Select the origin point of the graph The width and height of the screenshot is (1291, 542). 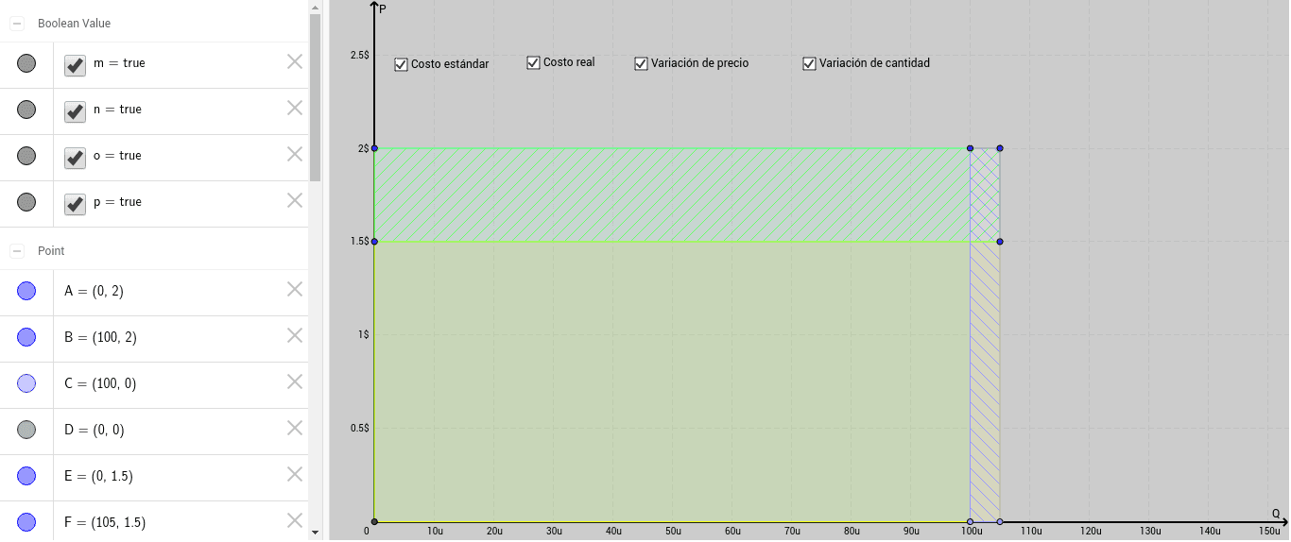[x=374, y=521]
